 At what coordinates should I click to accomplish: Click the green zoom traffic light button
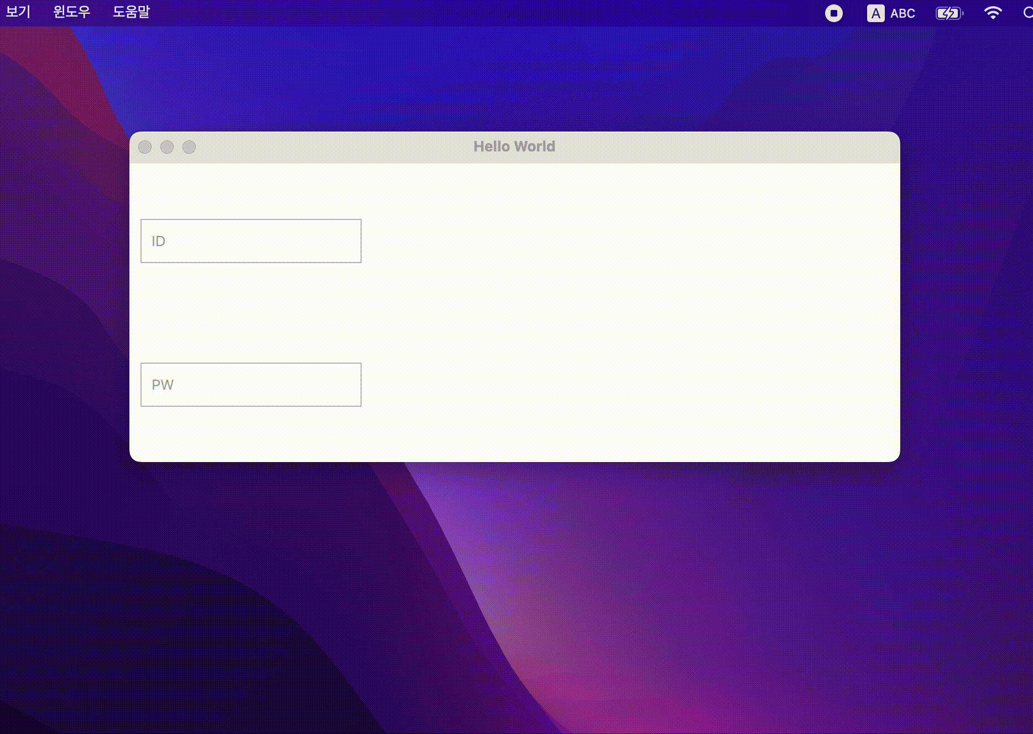click(x=189, y=147)
